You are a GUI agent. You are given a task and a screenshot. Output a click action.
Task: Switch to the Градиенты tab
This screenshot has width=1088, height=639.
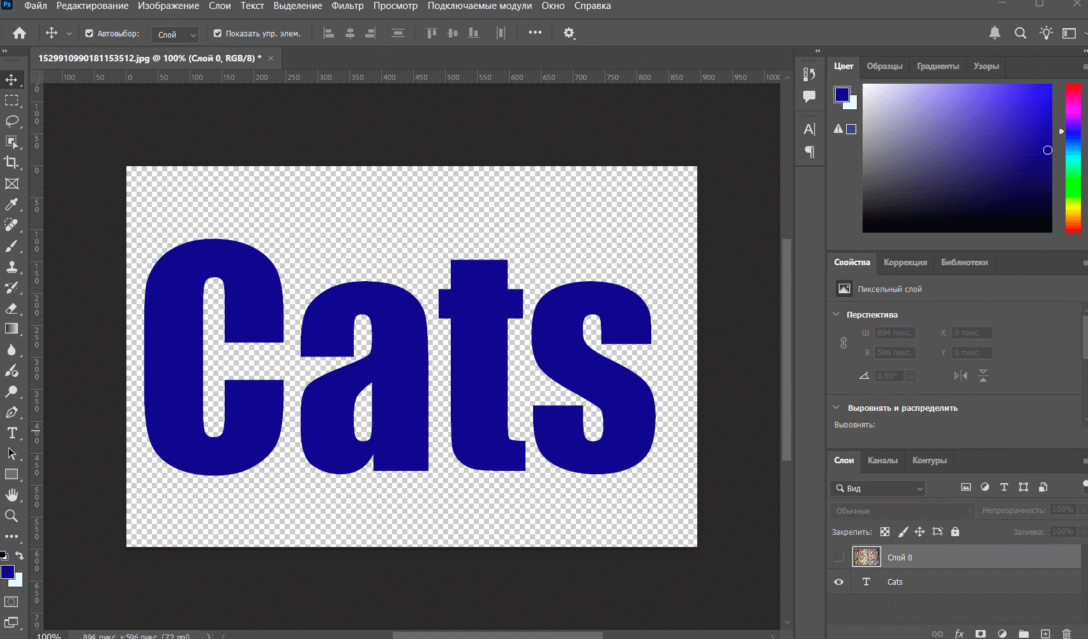pos(937,66)
